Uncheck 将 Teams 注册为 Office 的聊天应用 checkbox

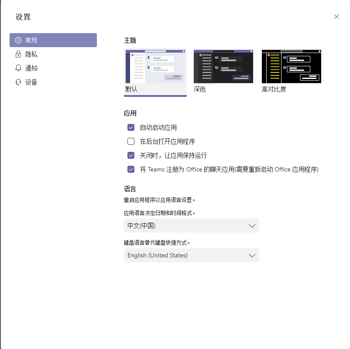[x=131, y=169]
